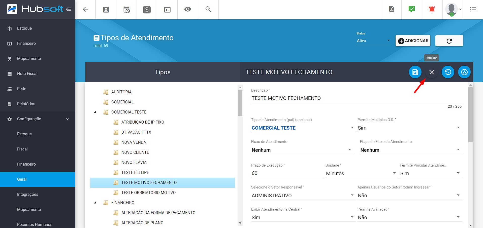This screenshot has height=228, width=483.
Task: Open Rede menu
Action: 38,89
